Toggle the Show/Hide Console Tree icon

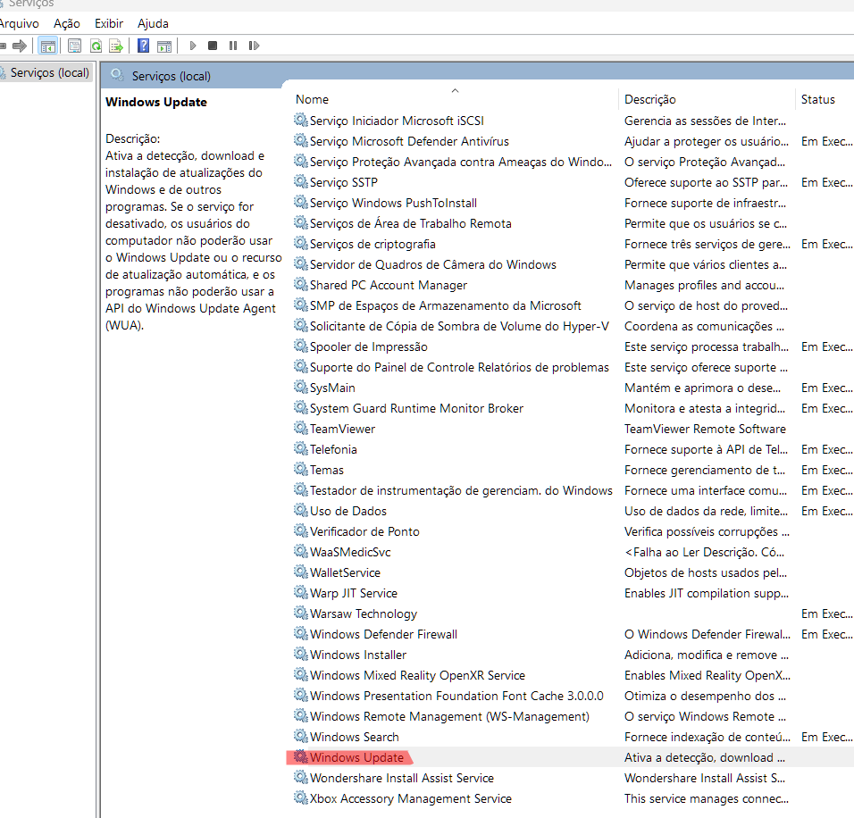tap(48, 46)
